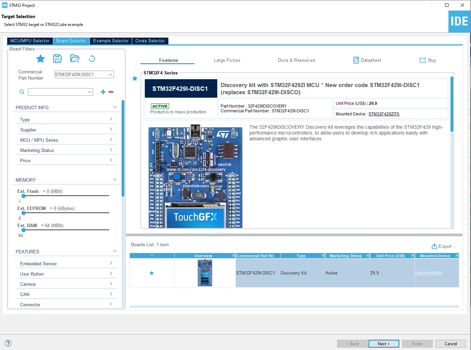471x350 pixels.
Task: Expand the Price filter
Action: tap(111, 160)
